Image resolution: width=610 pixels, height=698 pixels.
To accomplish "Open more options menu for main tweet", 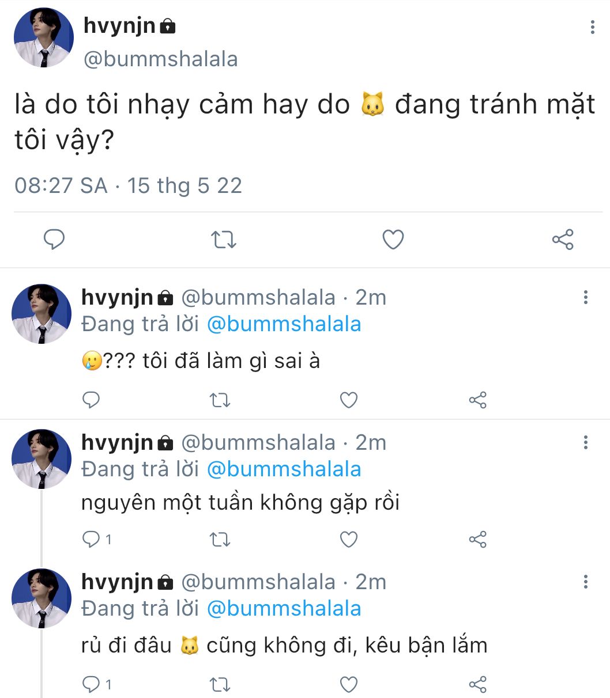I will (592, 27).
